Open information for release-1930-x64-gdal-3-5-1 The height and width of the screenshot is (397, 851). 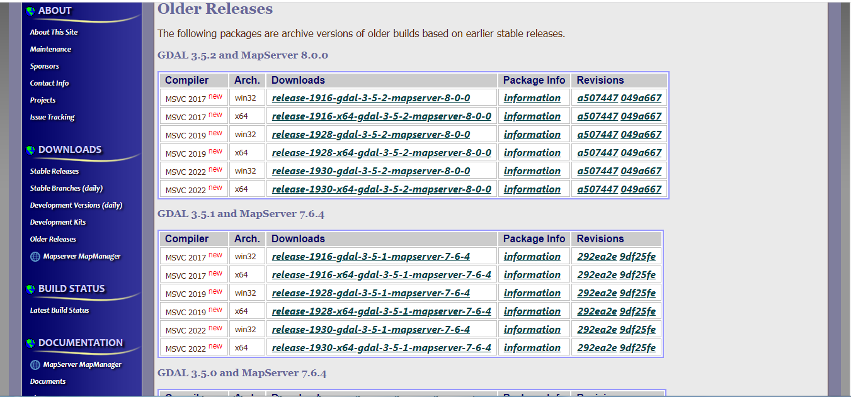532,348
